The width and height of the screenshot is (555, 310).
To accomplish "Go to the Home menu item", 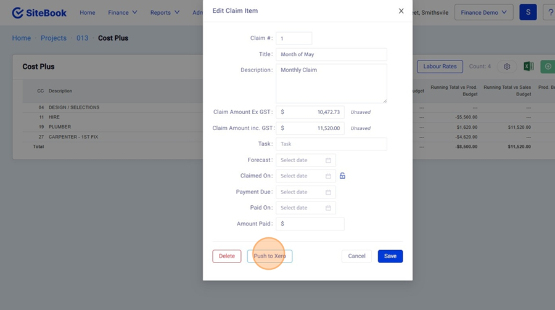I will [88, 12].
